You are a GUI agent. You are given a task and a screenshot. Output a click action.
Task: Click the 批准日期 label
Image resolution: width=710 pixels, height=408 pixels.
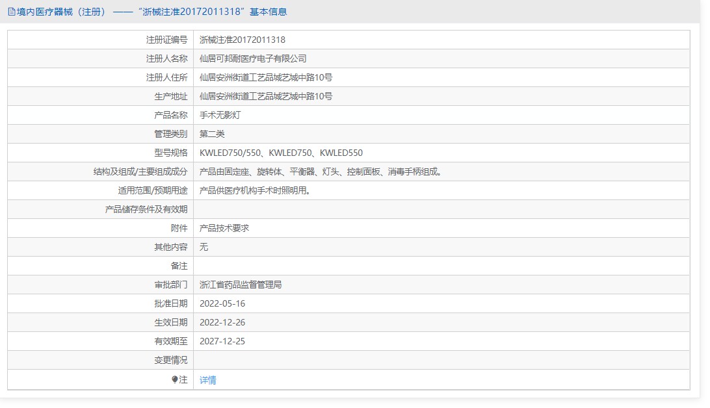(171, 303)
